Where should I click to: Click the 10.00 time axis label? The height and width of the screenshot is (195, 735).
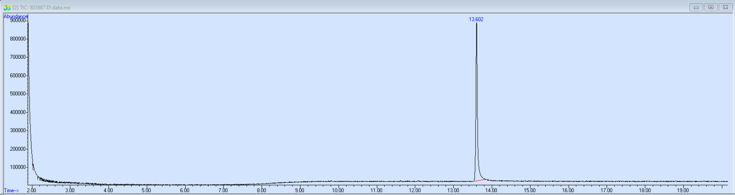pos(338,190)
